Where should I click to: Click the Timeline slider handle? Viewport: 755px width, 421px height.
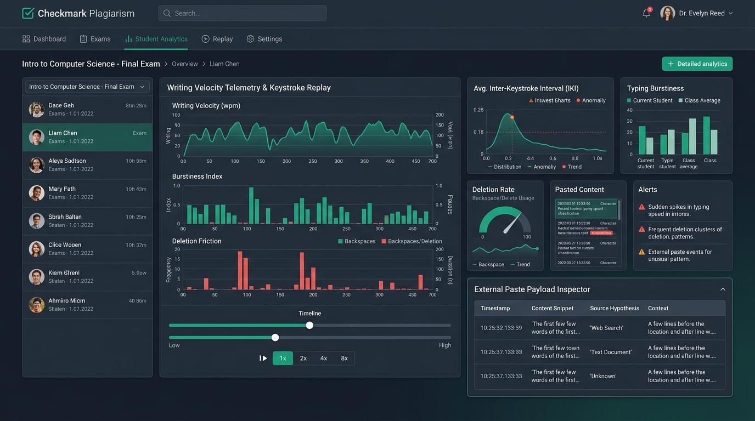pos(309,325)
